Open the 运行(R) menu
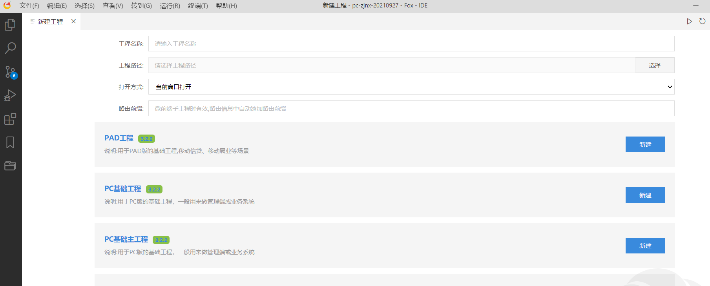Screen dimensions: 710x286 (x=170, y=6)
